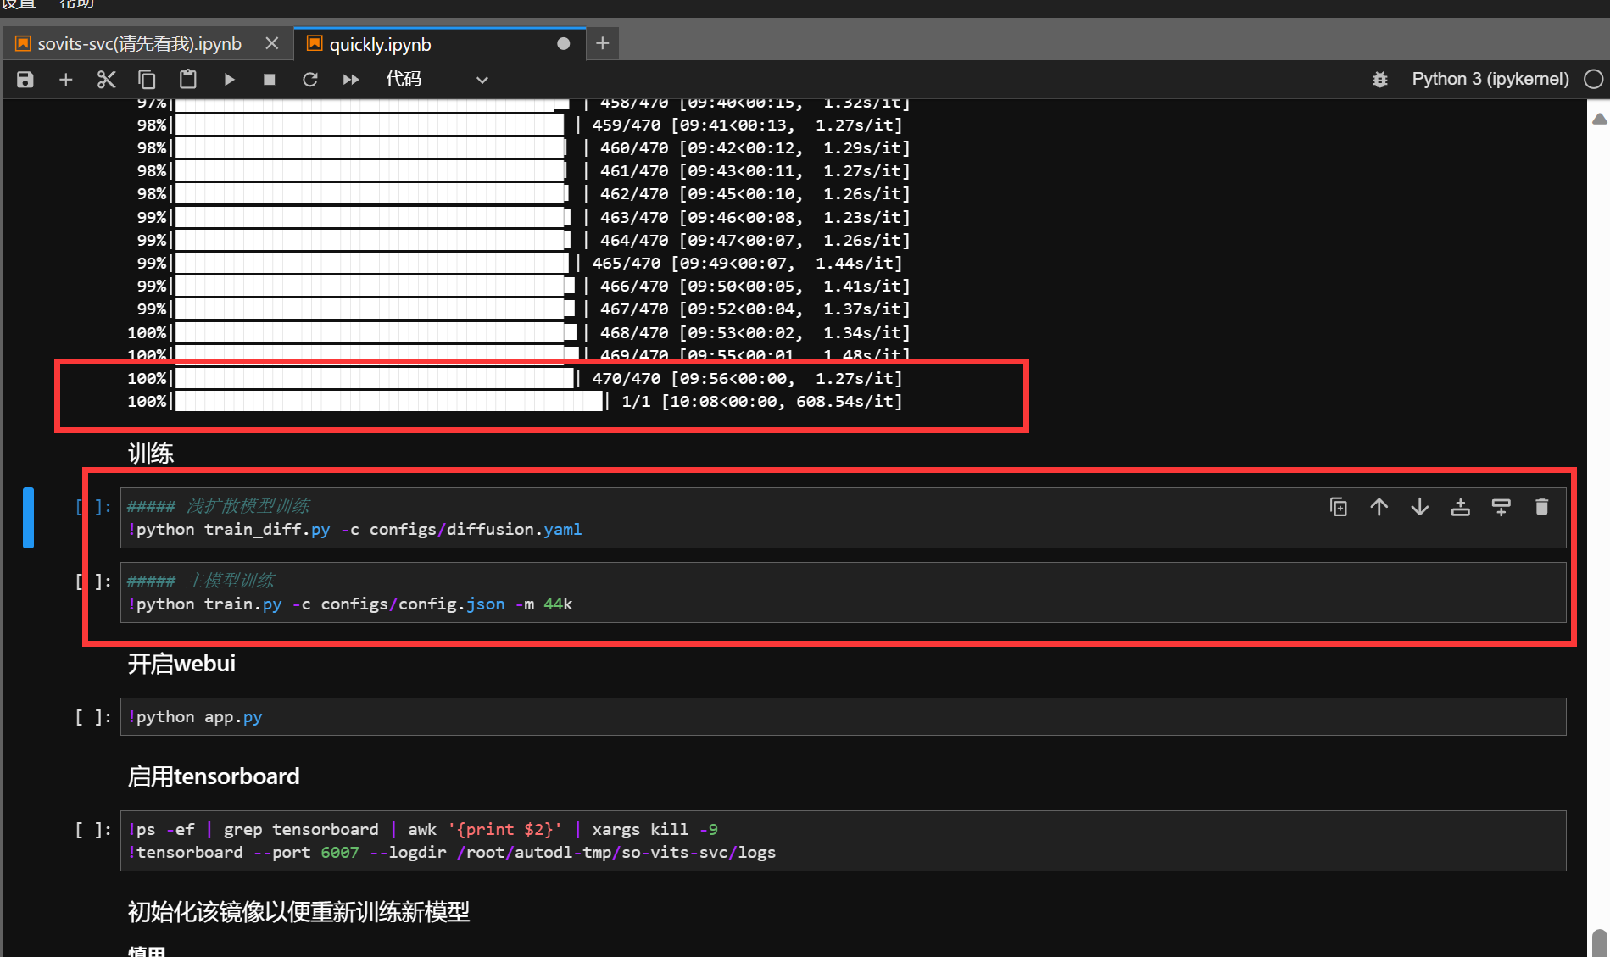Viewport: 1610px width, 957px height.
Task: Click the unsaved dot on the quickly.ipynb tab
Action: (564, 44)
